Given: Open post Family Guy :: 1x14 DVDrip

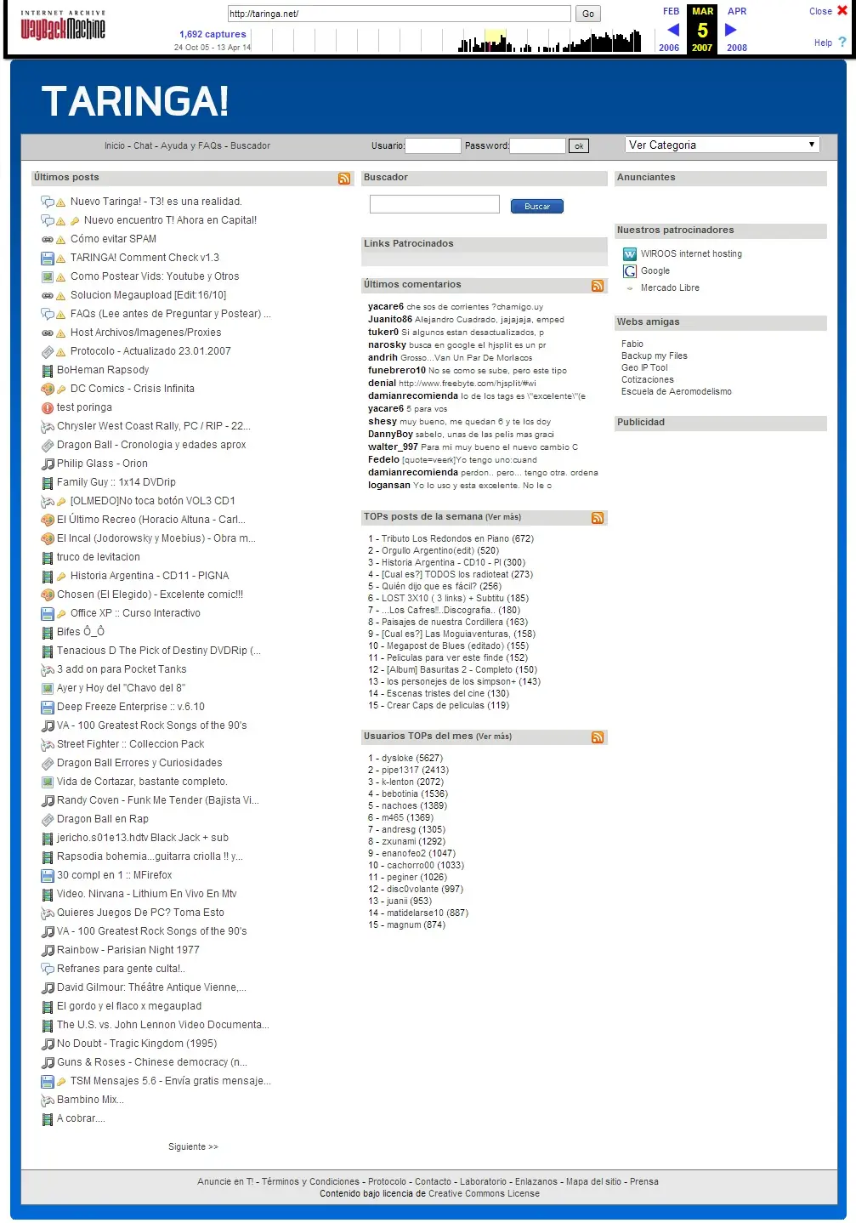Looking at the screenshot, I should point(116,483).
